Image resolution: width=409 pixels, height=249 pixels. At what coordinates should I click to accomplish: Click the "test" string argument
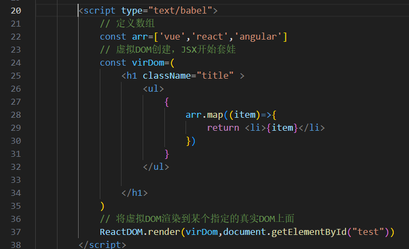(368, 232)
